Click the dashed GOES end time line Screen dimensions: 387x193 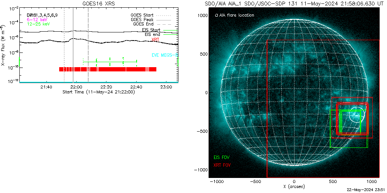(x=88, y=45)
